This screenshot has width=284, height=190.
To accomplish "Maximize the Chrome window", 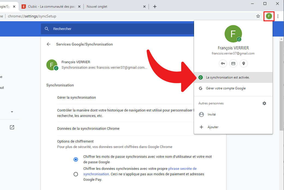I will tap(265, 4).
